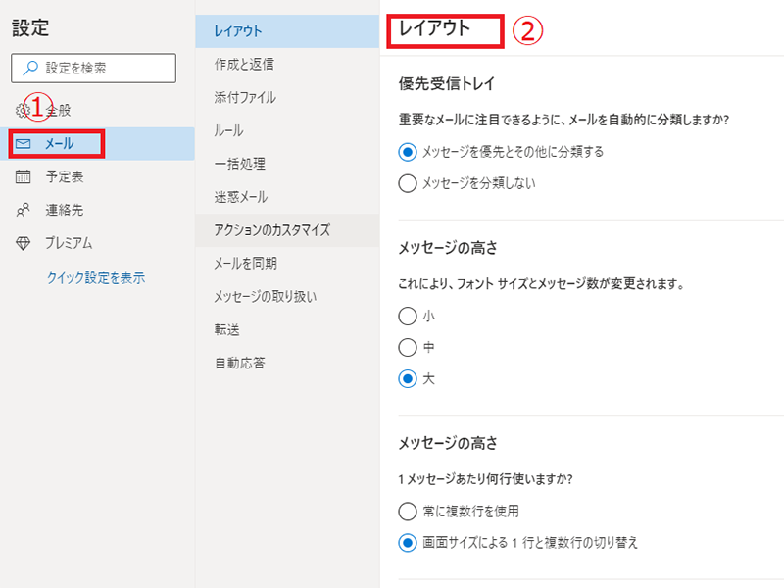Open the 作成と返信 settings section
Image resolution: width=784 pixels, height=588 pixels.
244,65
